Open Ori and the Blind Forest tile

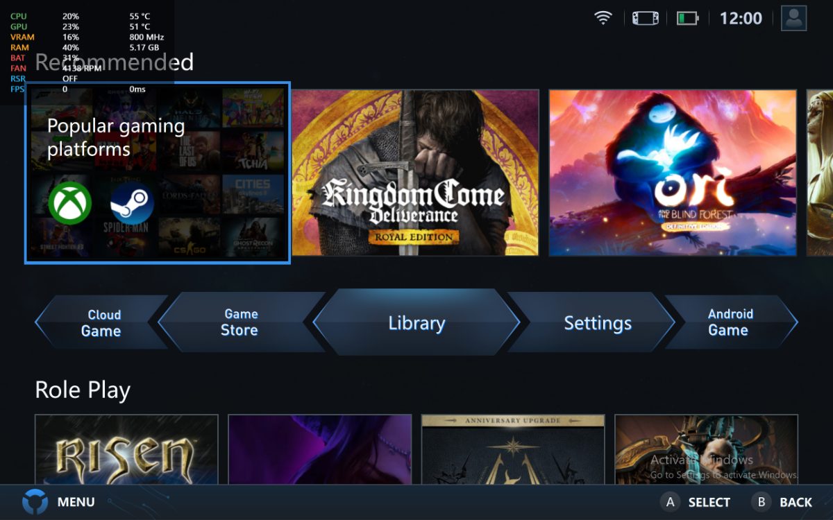673,173
